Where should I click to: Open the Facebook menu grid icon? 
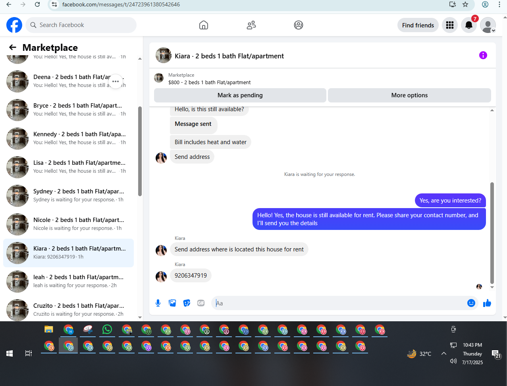pyautogui.click(x=450, y=25)
